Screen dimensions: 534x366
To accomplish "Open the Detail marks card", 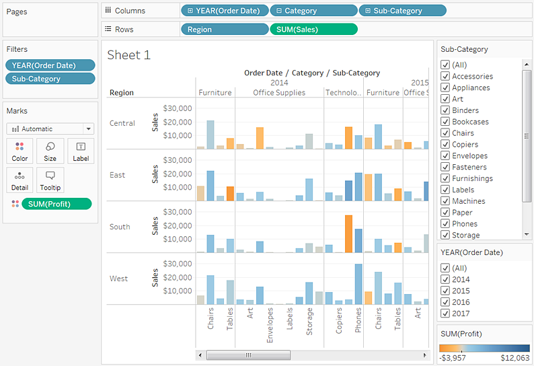I will [x=20, y=180].
